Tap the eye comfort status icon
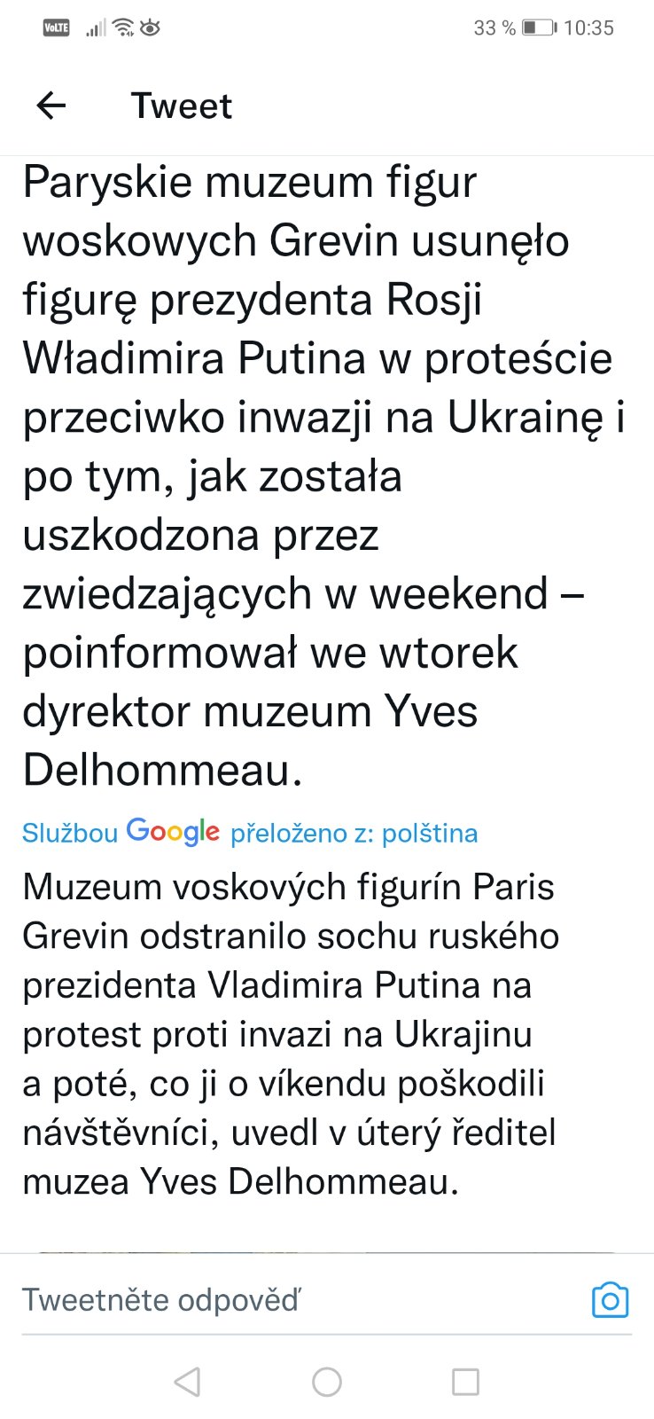The width and height of the screenshot is (654, 1419). pyautogui.click(x=150, y=28)
